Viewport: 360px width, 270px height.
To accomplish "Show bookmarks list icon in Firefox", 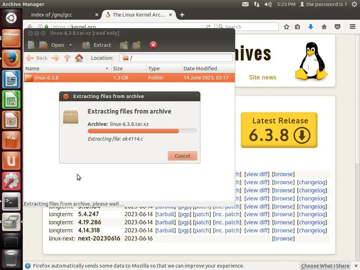I will click(x=297, y=27).
